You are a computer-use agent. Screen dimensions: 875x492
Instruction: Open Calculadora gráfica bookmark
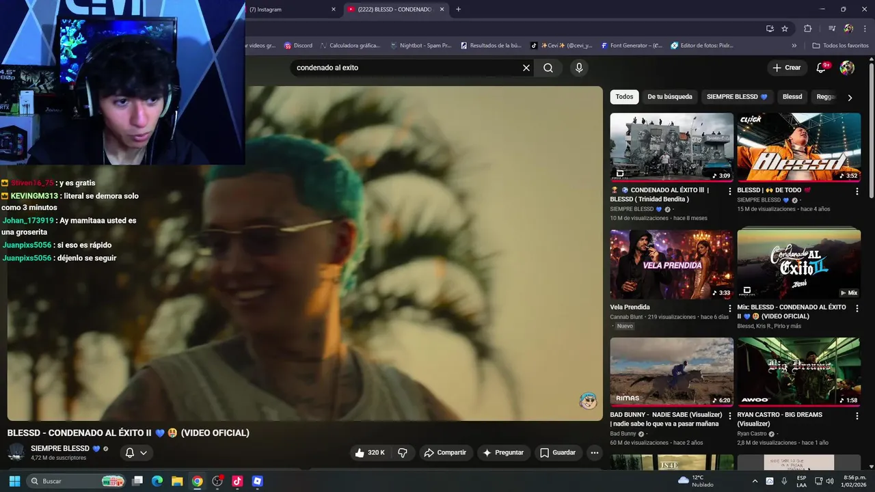[349, 46]
